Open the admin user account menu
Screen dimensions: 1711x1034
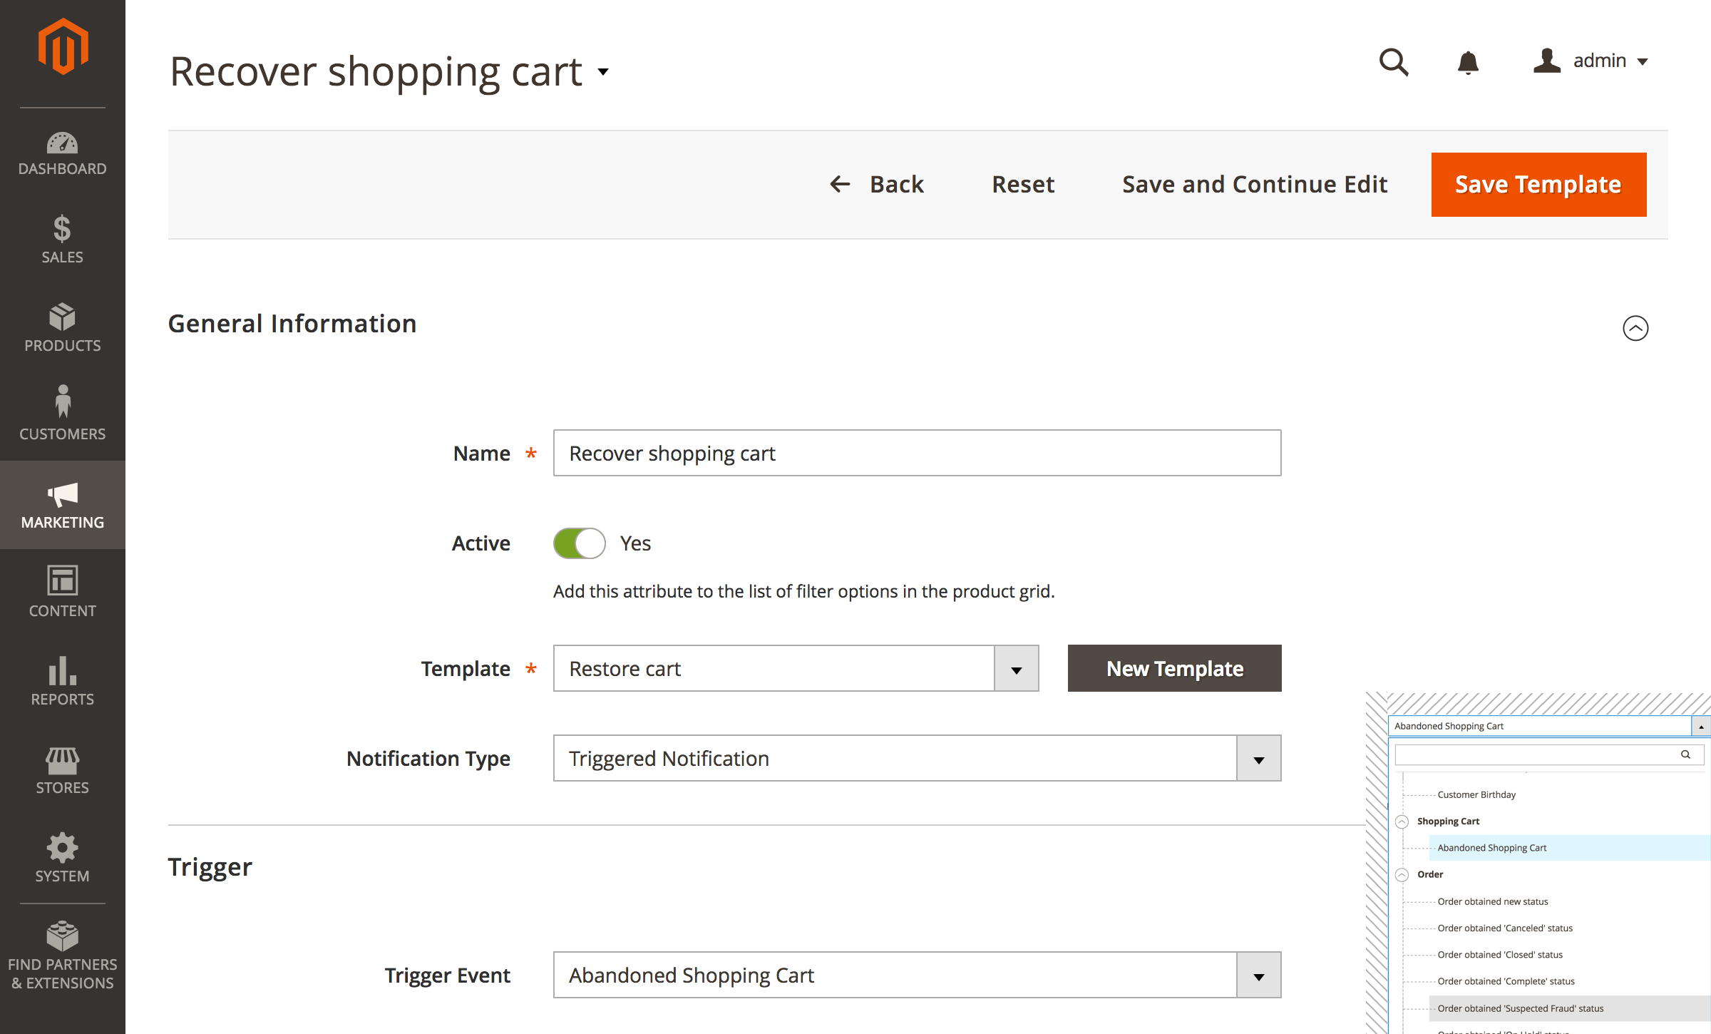coord(1591,61)
